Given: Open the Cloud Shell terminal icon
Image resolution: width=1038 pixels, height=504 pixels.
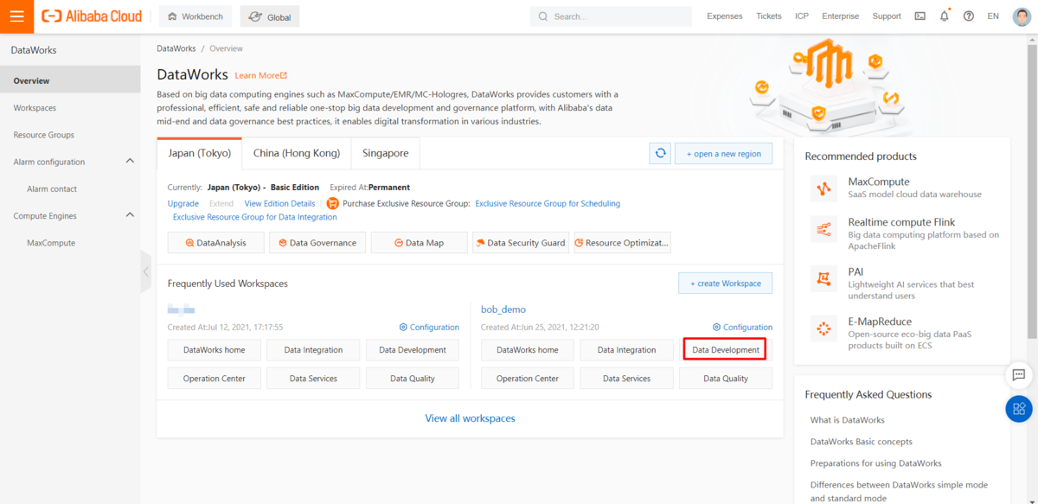Looking at the screenshot, I should [919, 16].
